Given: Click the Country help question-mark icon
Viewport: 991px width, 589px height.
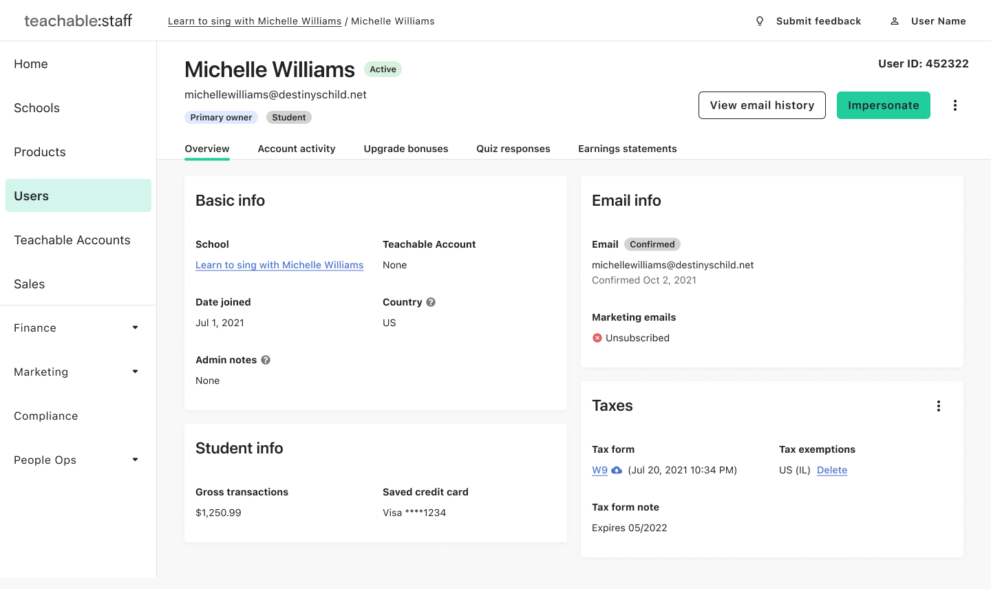Looking at the screenshot, I should pos(431,302).
